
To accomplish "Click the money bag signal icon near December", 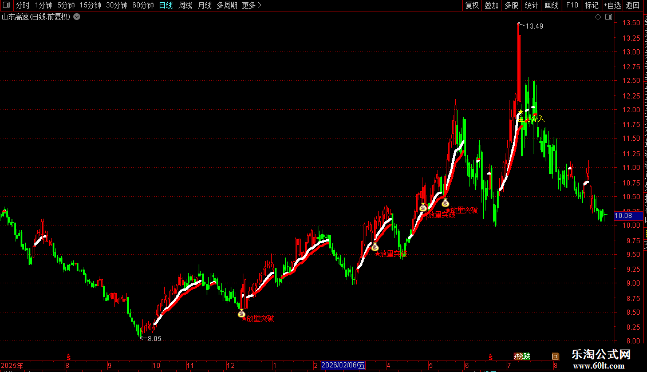I will point(242,314).
